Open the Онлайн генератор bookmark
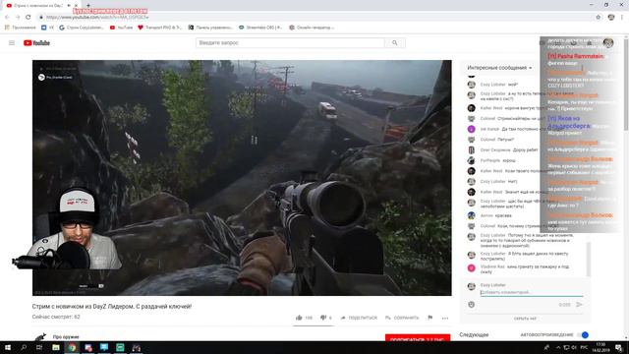 click(x=312, y=28)
